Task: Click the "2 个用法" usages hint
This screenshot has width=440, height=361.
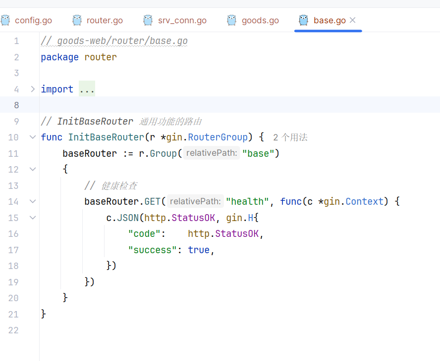Action: coord(290,137)
